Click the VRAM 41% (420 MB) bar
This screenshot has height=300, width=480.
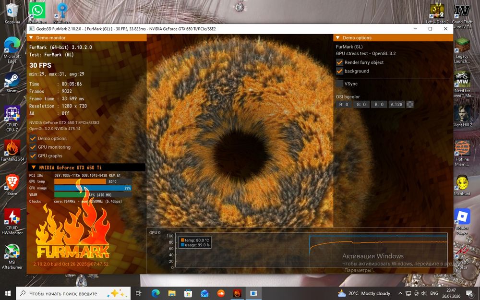click(x=93, y=195)
